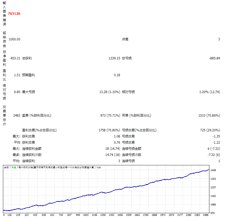The image size is (226, 218).
Task: Click the 盈利交易(%占总百分比) label
Action: click(x=39, y=130)
